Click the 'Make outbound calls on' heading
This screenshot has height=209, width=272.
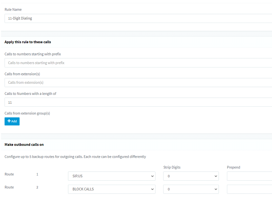click(24, 145)
